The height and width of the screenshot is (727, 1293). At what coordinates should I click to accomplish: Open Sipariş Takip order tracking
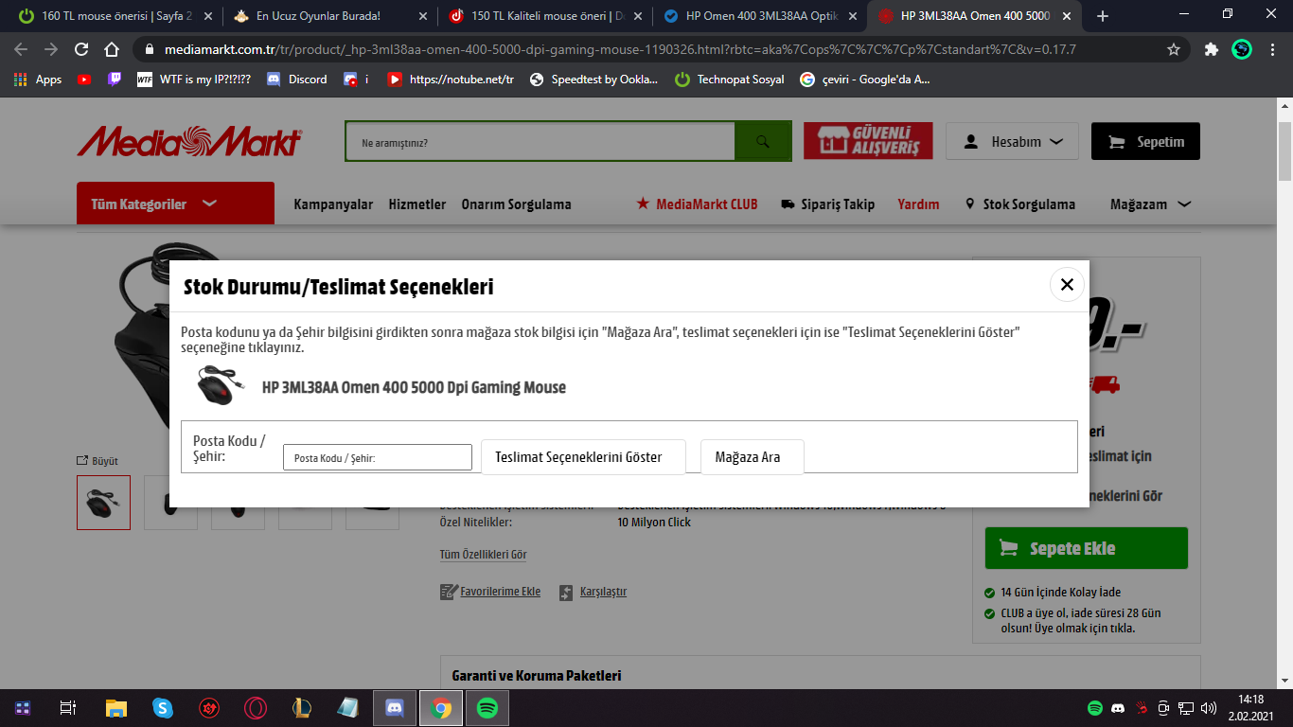pyautogui.click(x=828, y=204)
